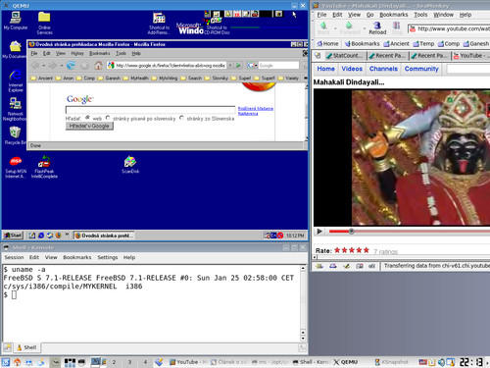
Task: Click the Firefox stop icon
Action: tap(84, 66)
